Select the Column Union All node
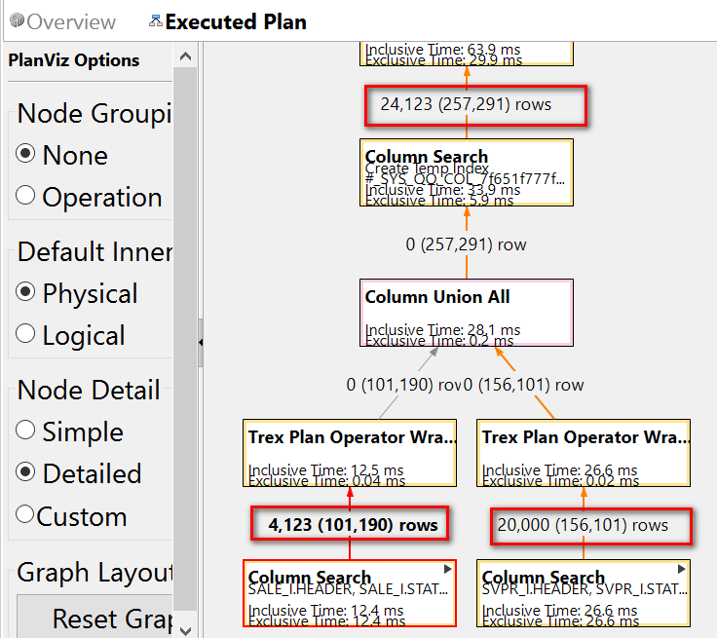Viewport: 717px width, 638px height. [467, 313]
